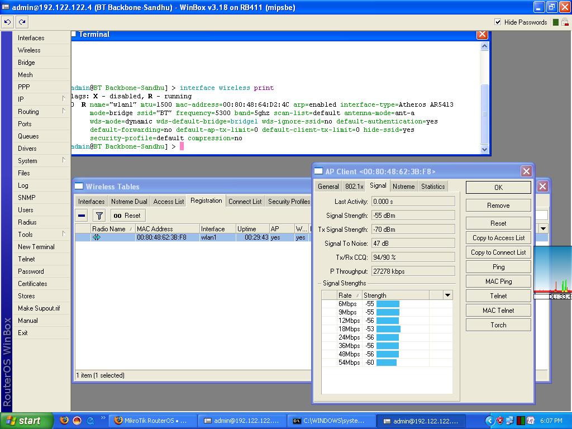Click the Signal Strength field showing -55 dBm

pyautogui.click(x=413, y=216)
